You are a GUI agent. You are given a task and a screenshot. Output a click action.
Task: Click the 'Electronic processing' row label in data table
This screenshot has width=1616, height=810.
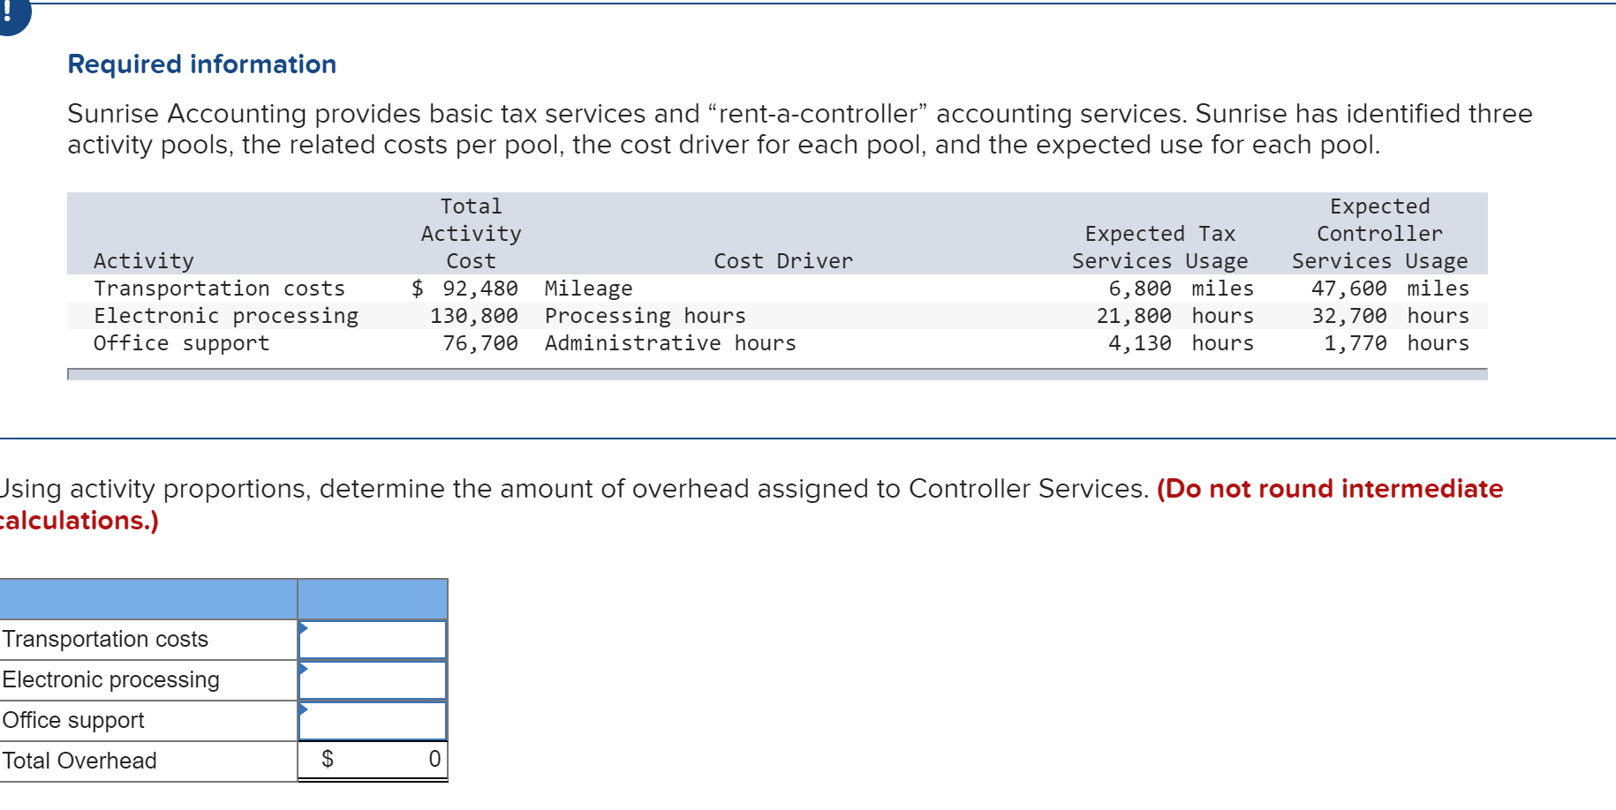pos(226,316)
